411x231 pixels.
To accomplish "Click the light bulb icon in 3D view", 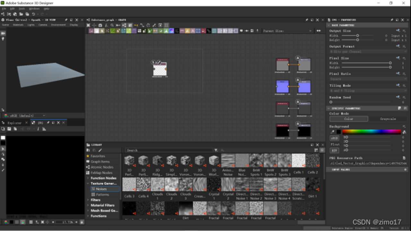I will click(x=3, y=38).
